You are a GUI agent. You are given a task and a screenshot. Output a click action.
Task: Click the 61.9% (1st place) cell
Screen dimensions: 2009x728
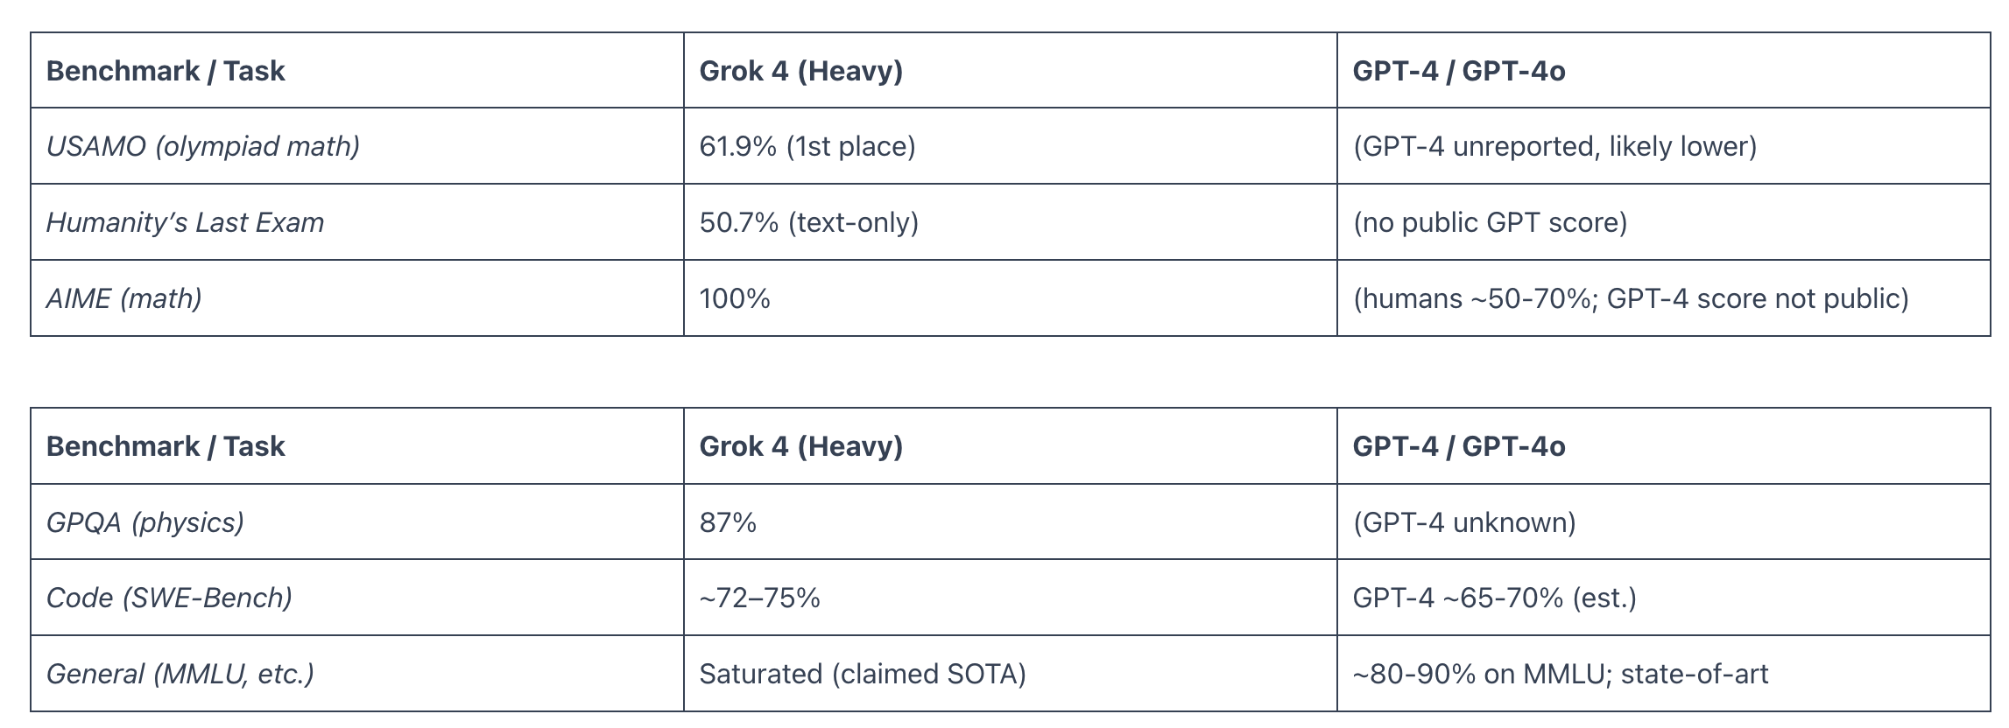pyautogui.click(x=1011, y=146)
